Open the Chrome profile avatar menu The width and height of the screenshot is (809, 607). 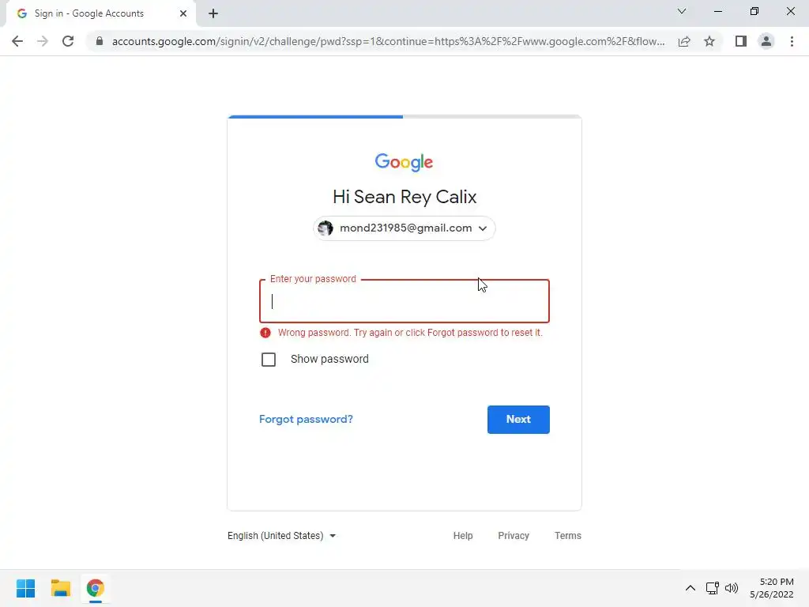766,41
